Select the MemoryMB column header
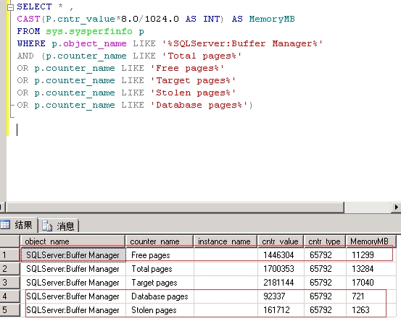401x321 pixels. (371, 241)
